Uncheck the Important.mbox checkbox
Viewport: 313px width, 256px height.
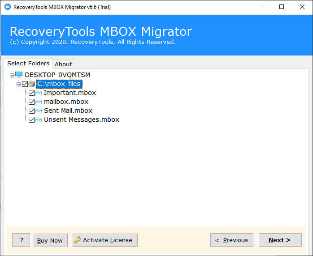pyautogui.click(x=31, y=93)
